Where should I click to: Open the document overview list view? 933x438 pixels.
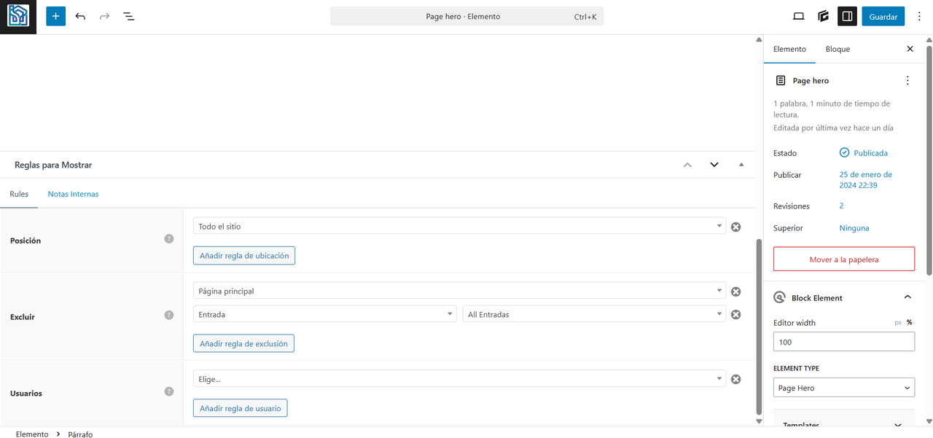129,16
